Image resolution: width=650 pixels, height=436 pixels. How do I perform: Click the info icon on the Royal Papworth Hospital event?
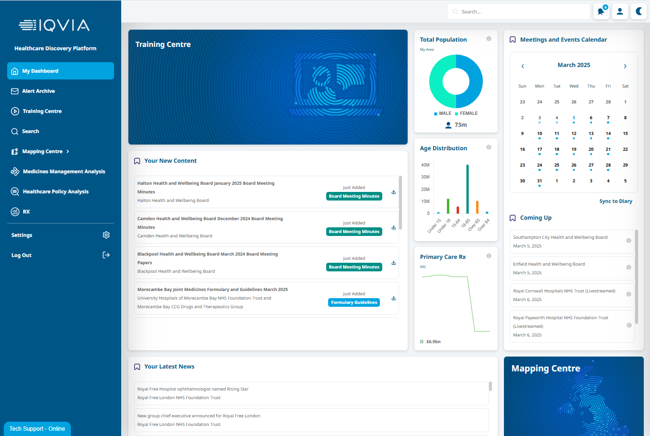(x=629, y=325)
